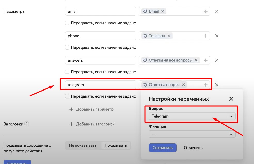Add variable to the email parameter

point(205,11)
